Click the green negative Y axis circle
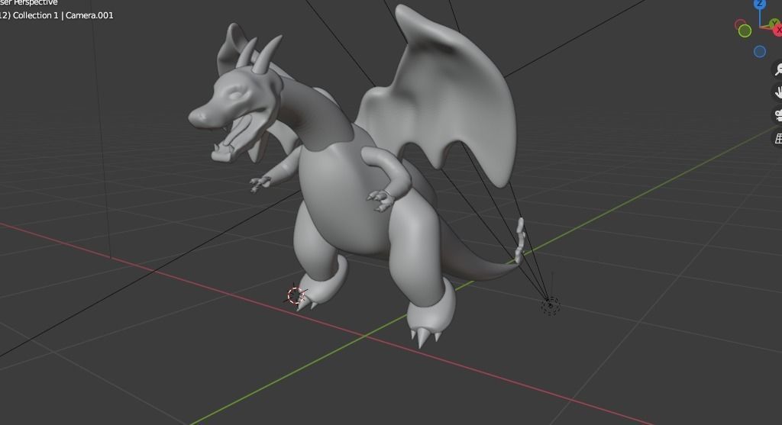Image resolution: width=782 pixels, height=425 pixels. point(745,31)
